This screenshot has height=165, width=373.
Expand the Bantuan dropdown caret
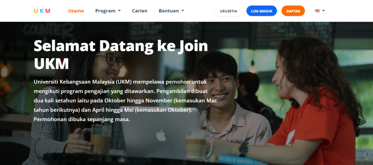click(x=183, y=11)
